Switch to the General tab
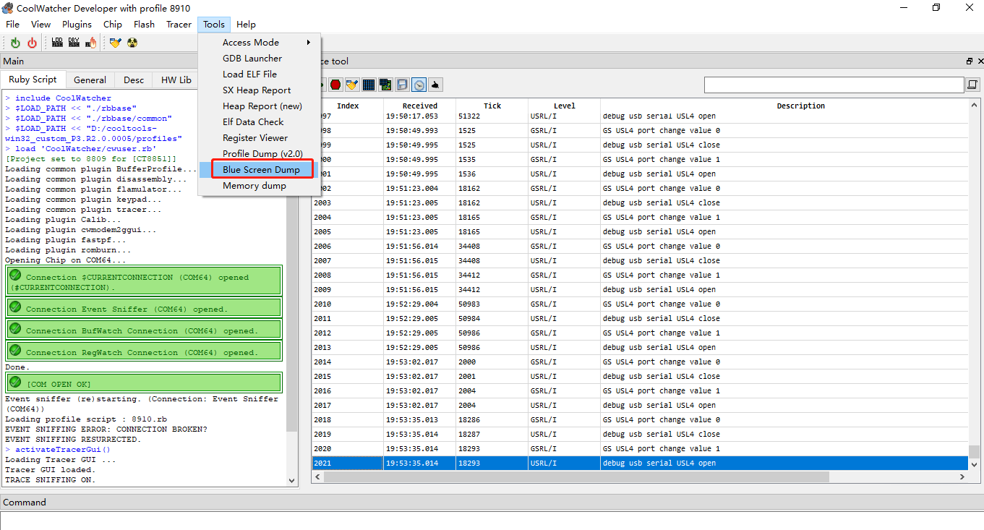This screenshot has height=530, width=984. click(90, 80)
